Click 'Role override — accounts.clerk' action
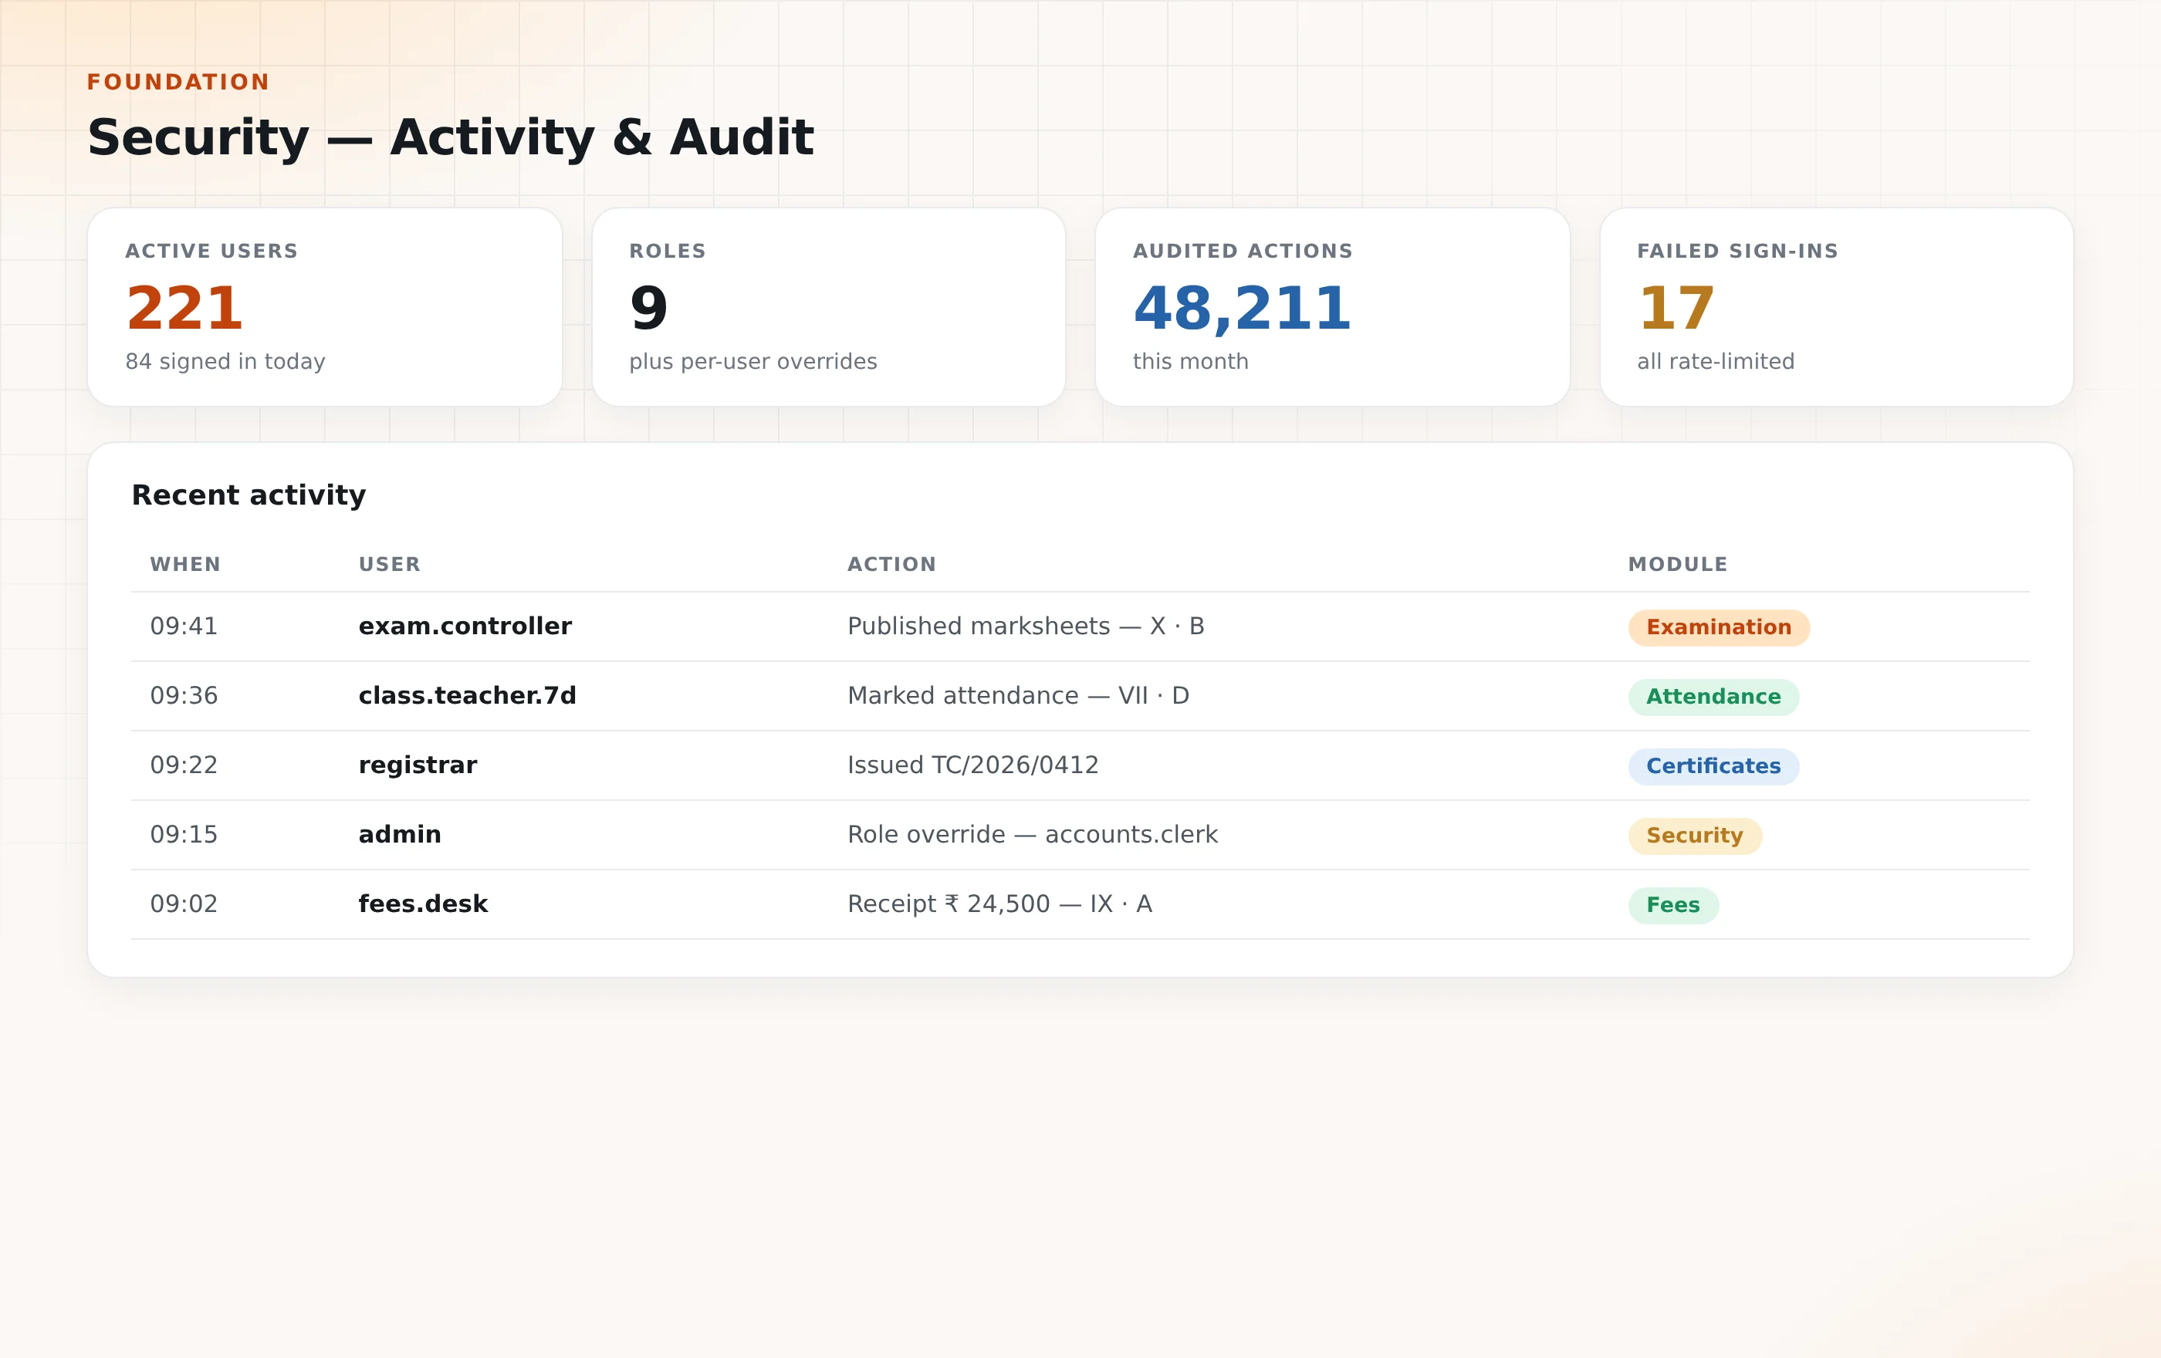The width and height of the screenshot is (2161, 1358). [1033, 834]
